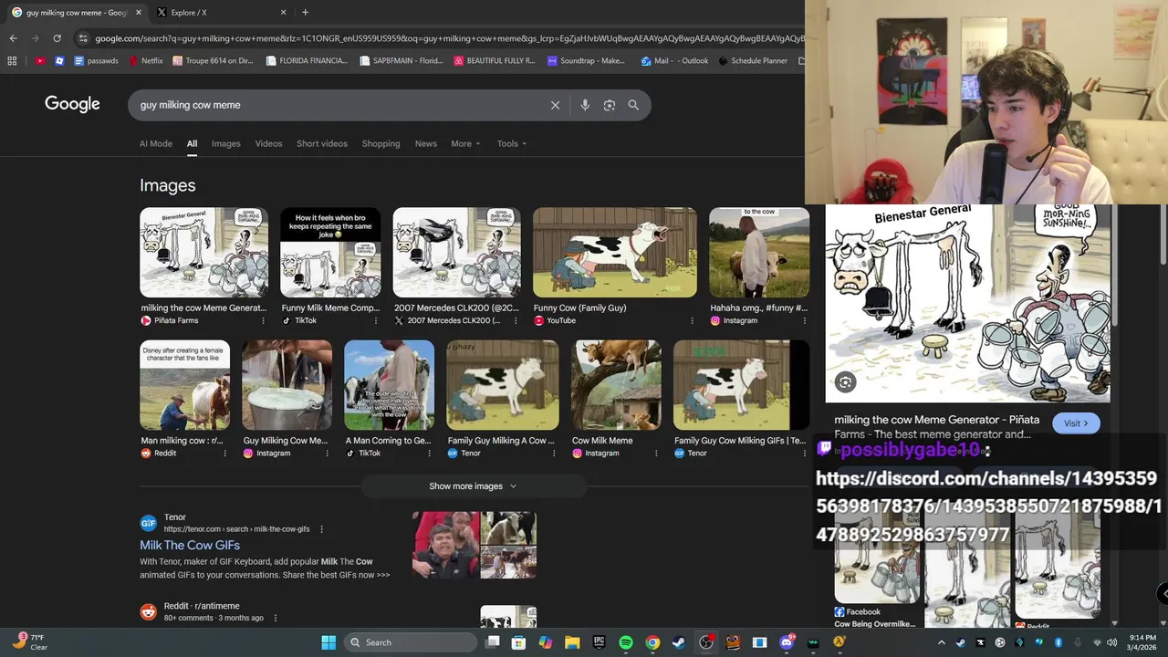Switch to the Images tab
1168x657 pixels.
tap(225, 143)
